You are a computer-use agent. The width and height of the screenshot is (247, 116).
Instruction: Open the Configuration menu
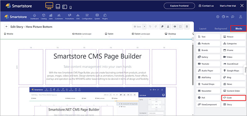[87, 17]
